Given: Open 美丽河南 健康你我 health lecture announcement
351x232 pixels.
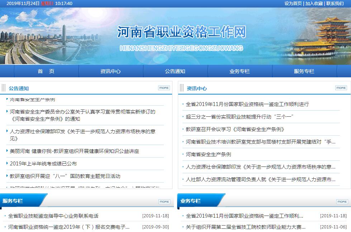Looking at the screenshot, I should pyautogui.click(x=74, y=151).
